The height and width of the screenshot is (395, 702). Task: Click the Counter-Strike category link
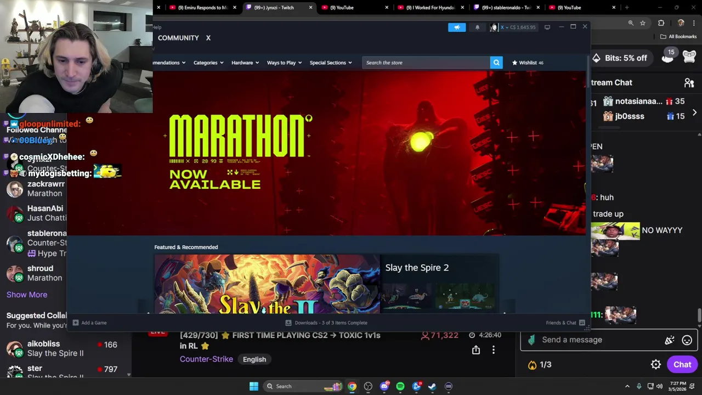[206, 359]
